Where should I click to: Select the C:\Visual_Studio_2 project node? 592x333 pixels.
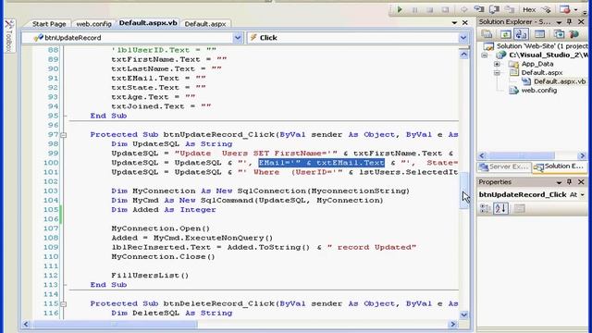[x=549, y=55]
